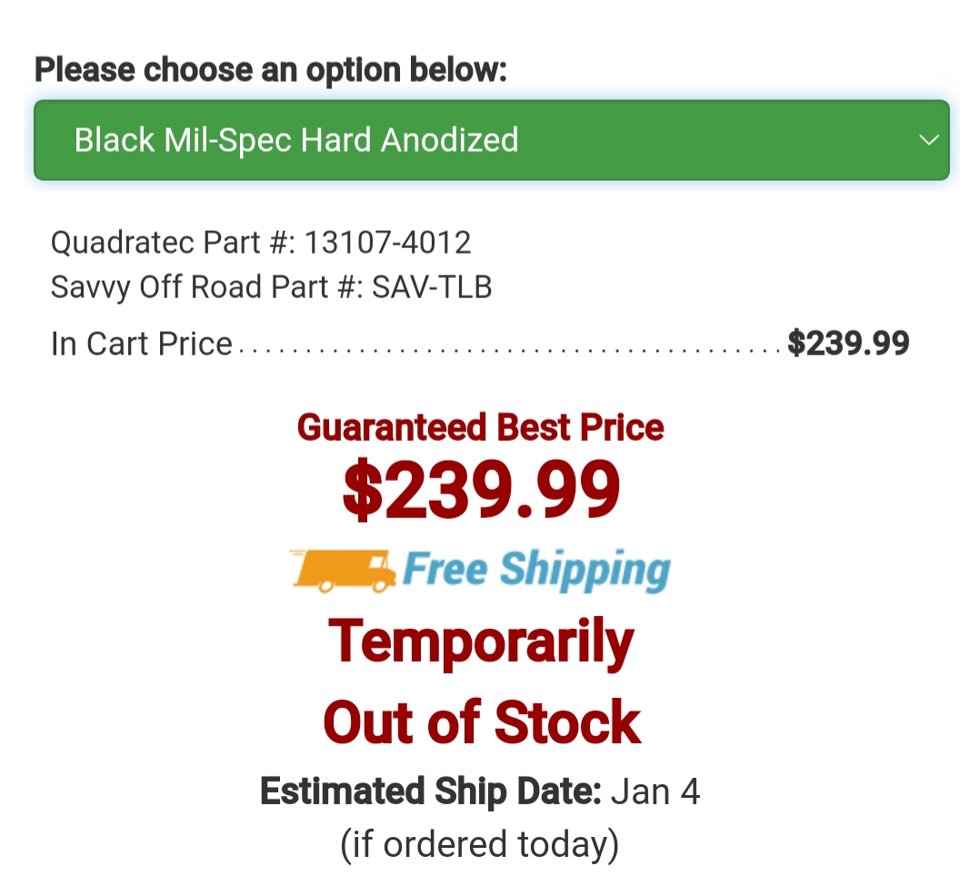Click the Estimated Ship Date label
The height and width of the screenshot is (876, 980).
point(431,791)
